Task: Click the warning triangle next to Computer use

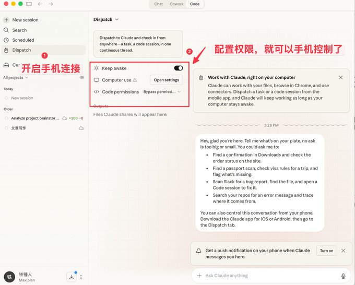Action: pyautogui.click(x=135, y=80)
